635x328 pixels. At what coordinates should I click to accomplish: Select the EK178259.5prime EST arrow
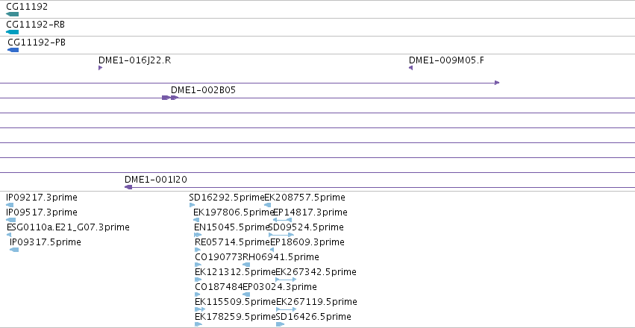(198, 324)
